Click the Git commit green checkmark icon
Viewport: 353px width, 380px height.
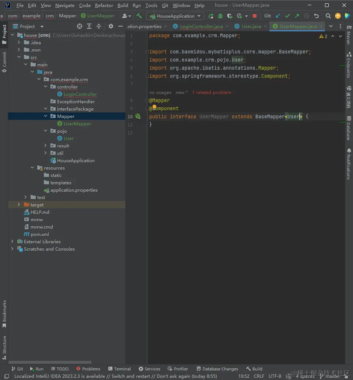287,16
